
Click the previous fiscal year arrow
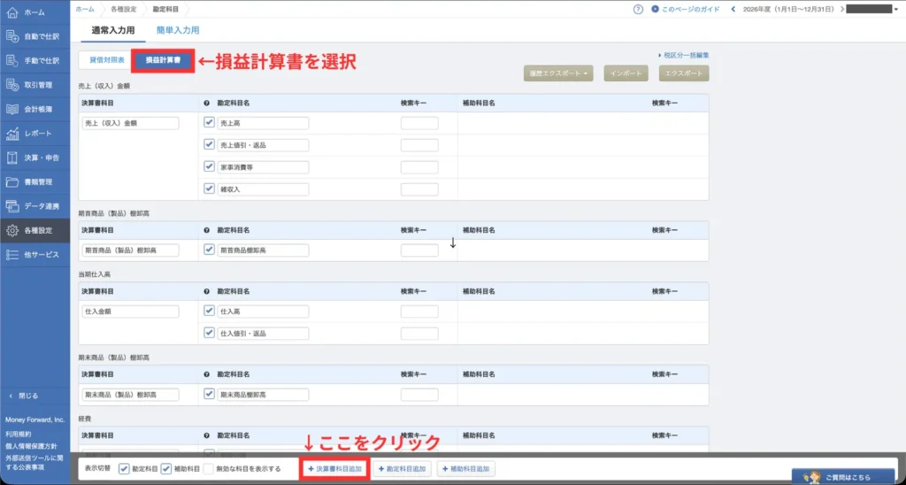(x=733, y=9)
